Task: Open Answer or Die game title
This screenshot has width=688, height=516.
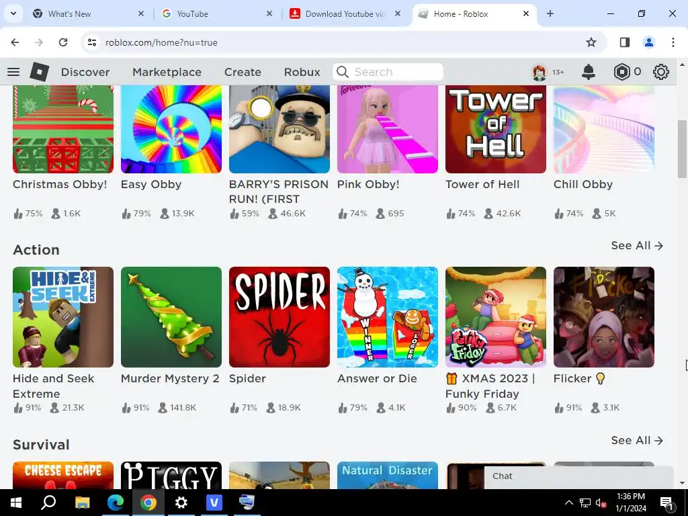Action: pos(377,379)
